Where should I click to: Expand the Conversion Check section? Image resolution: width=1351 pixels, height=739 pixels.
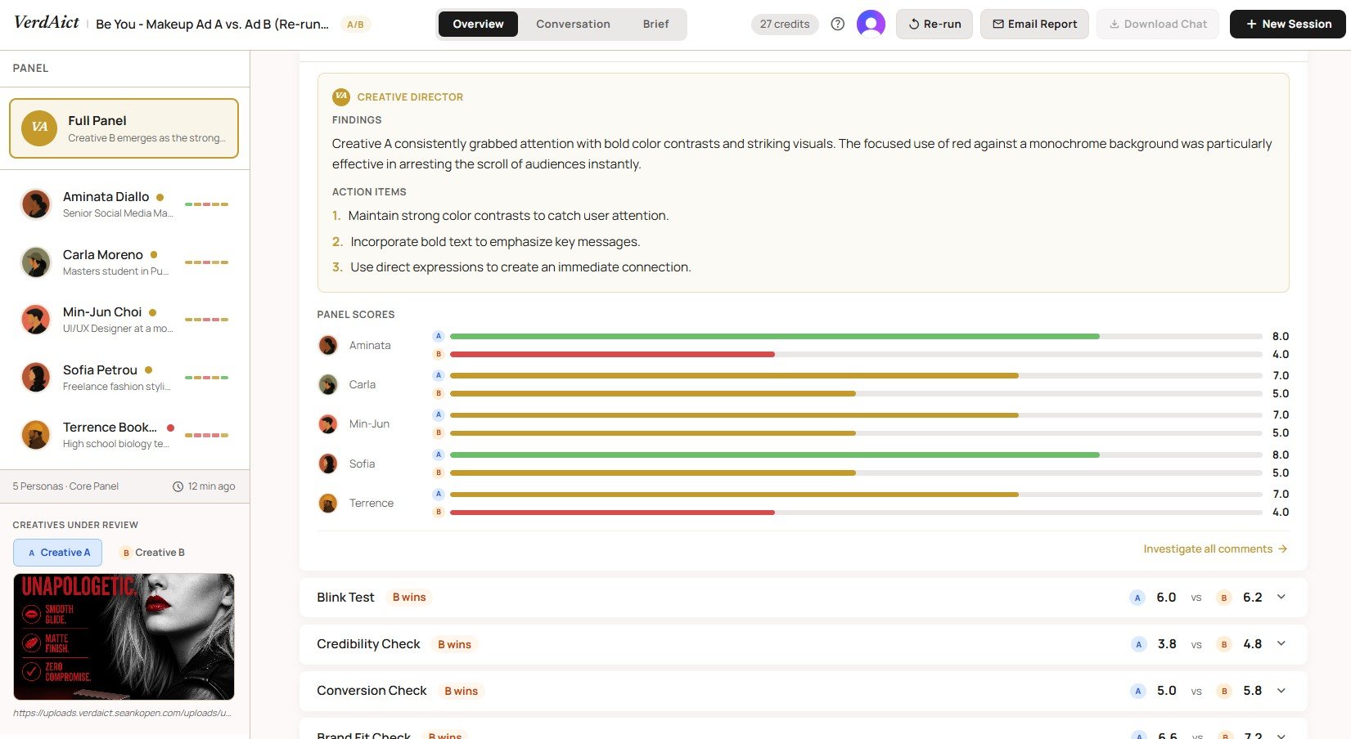point(1281,691)
